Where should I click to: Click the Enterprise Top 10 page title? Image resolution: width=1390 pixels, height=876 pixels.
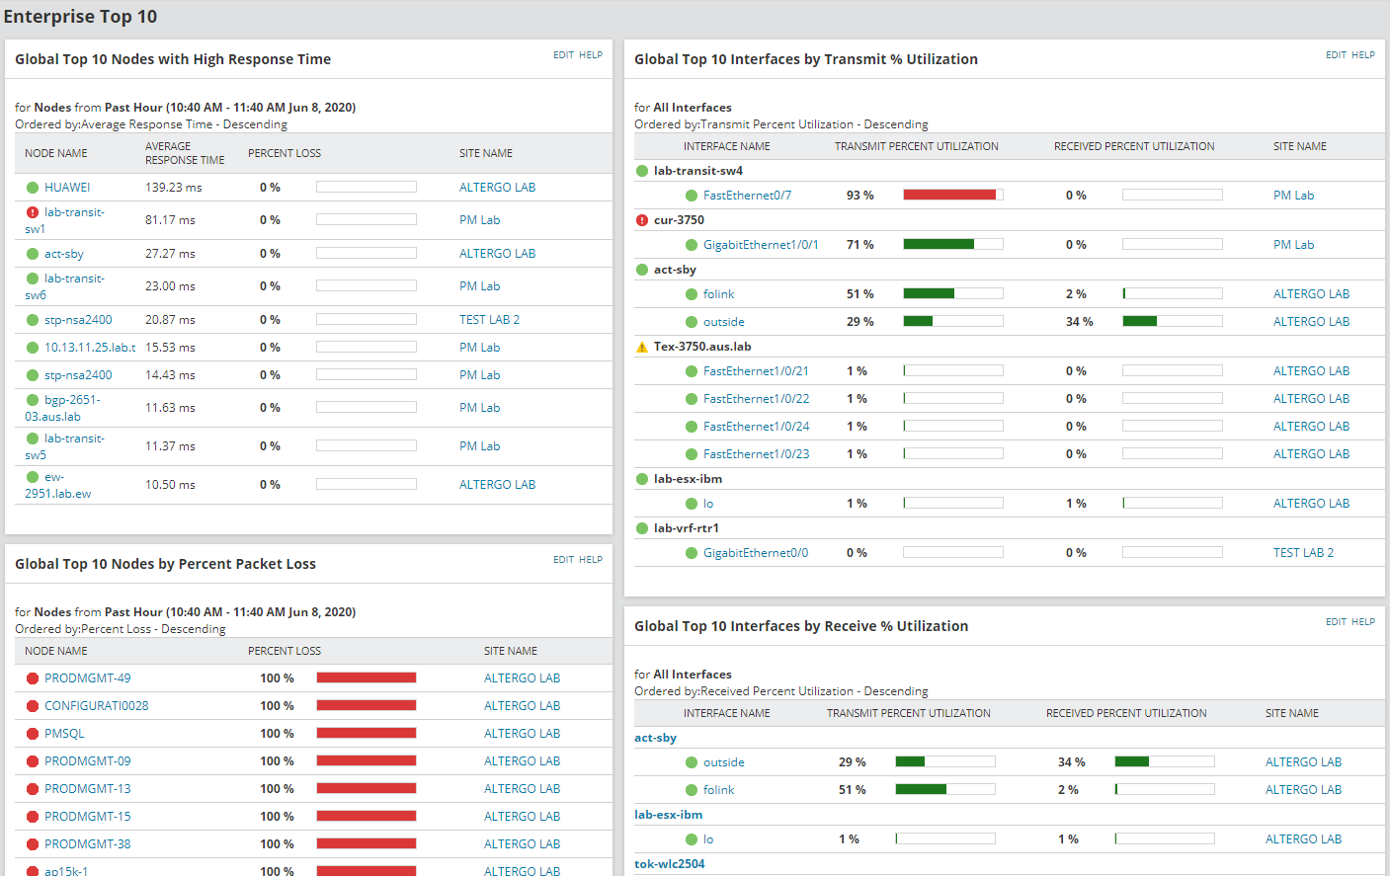(x=80, y=17)
